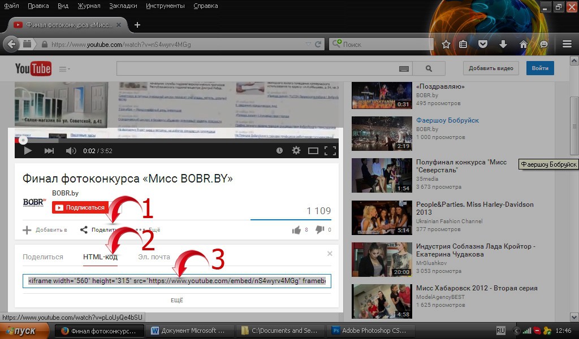This screenshot has width=579, height=339.
Task: Mute the video volume
Action: [x=71, y=150]
